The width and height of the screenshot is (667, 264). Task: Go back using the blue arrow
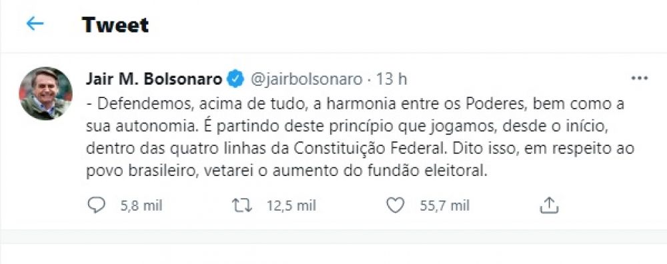pyautogui.click(x=35, y=24)
